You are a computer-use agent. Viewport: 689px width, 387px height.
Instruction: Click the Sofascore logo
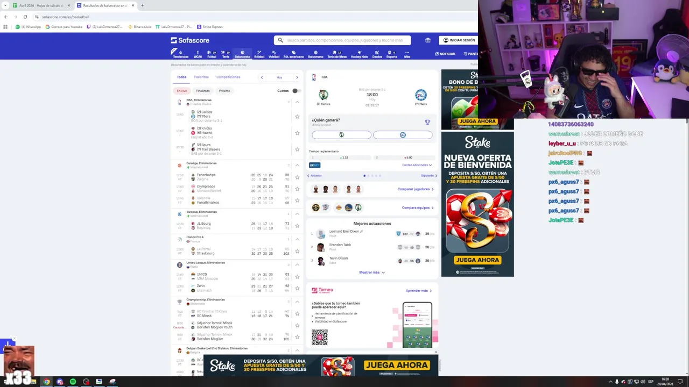pyautogui.click(x=190, y=40)
